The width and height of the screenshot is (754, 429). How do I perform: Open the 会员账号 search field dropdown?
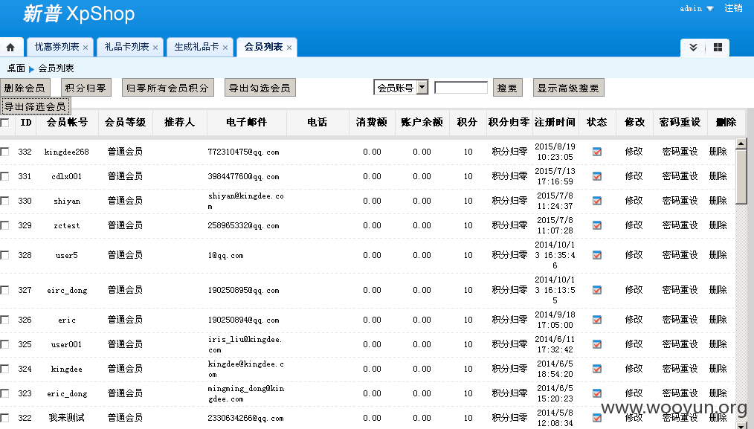pos(422,88)
